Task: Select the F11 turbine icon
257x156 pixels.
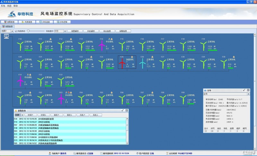Action: [x=41, y=46]
